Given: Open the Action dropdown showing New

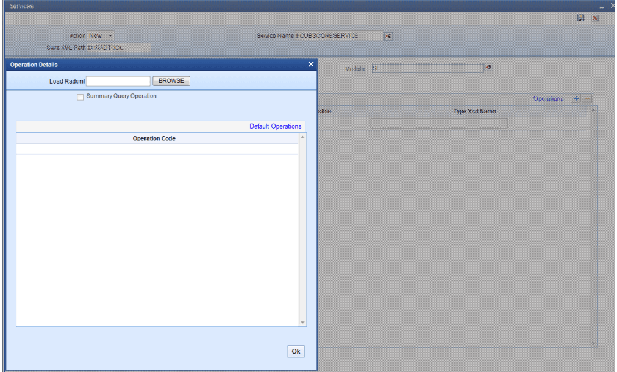Looking at the screenshot, I should (x=101, y=35).
